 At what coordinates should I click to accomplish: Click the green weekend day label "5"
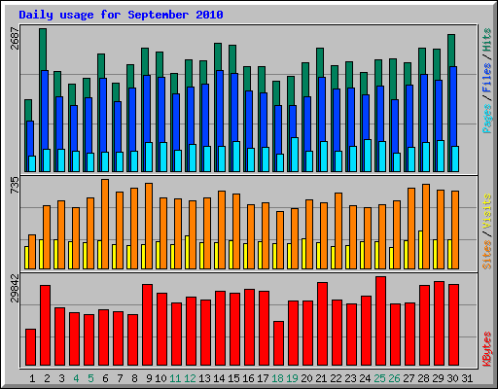pos(90,378)
